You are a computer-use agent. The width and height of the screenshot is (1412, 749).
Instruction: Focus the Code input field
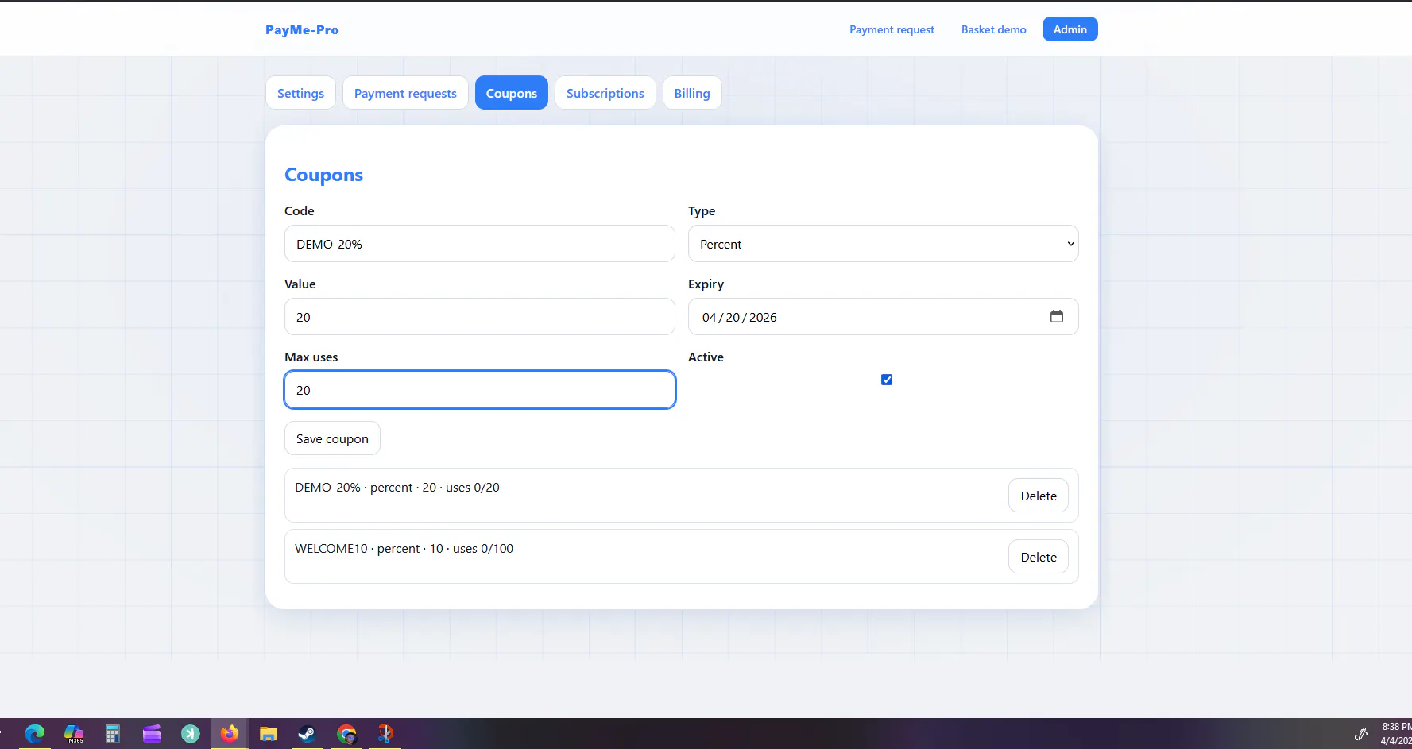480,244
